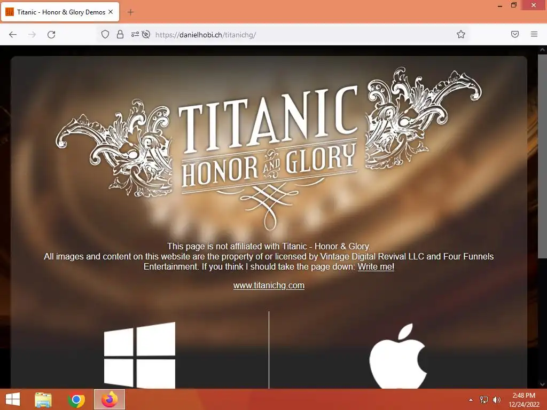The image size is (547, 410).
Task: Open the site permissions icon
Action: [135, 34]
